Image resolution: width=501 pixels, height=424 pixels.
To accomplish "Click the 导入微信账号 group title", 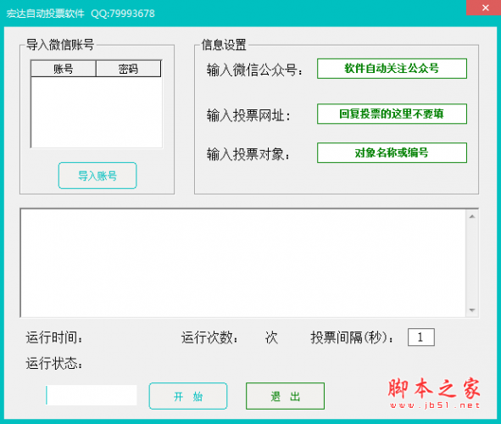I will (59, 45).
